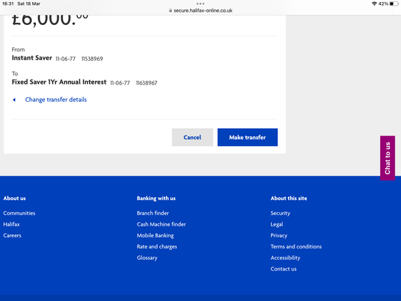
Task: Tap the secure.halifax-online.co.uk address bar
Action: pyautogui.click(x=200, y=10)
